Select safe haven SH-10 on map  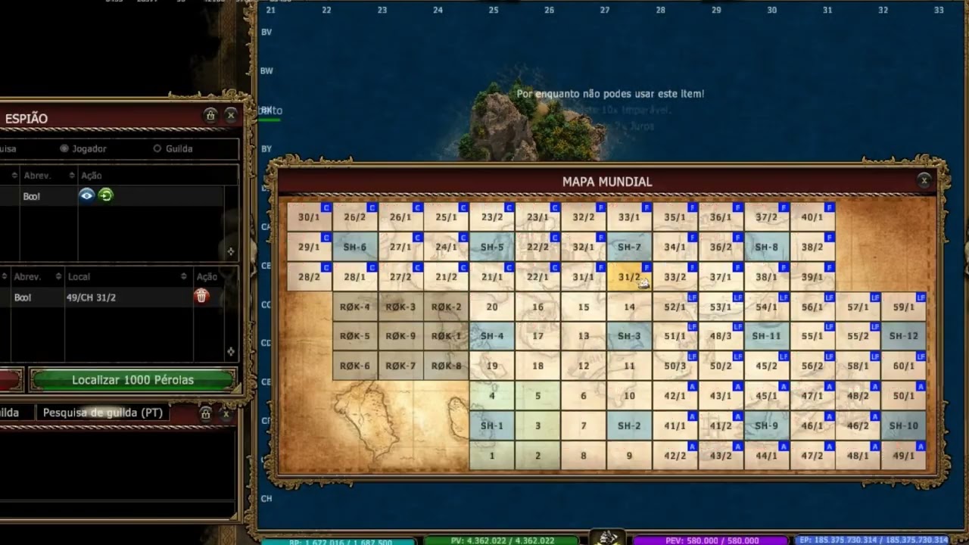click(x=904, y=425)
